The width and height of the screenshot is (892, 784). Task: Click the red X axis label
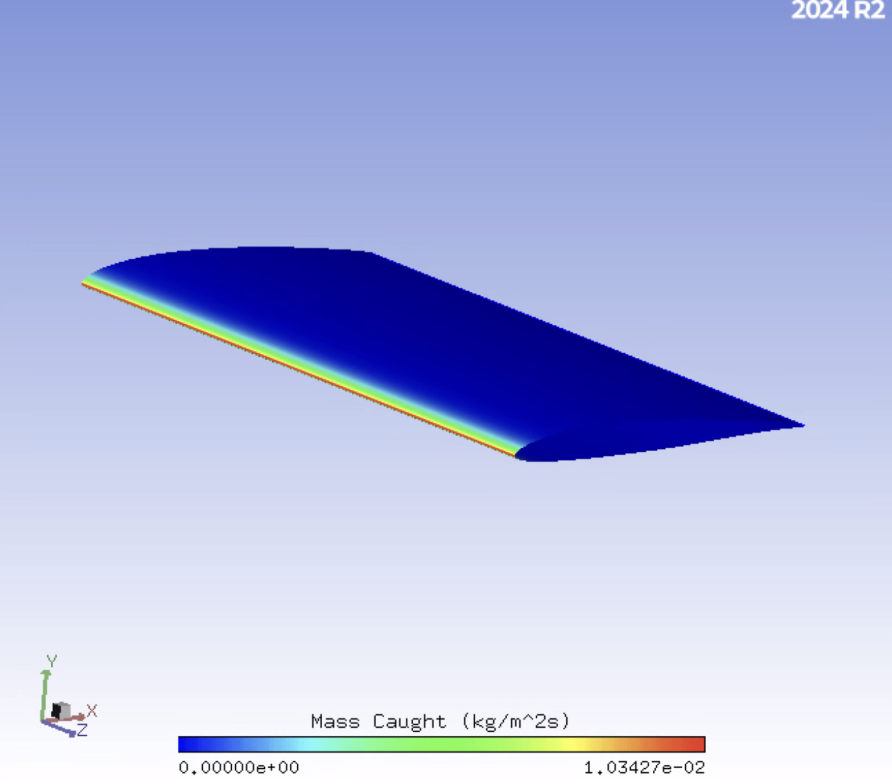click(x=92, y=710)
